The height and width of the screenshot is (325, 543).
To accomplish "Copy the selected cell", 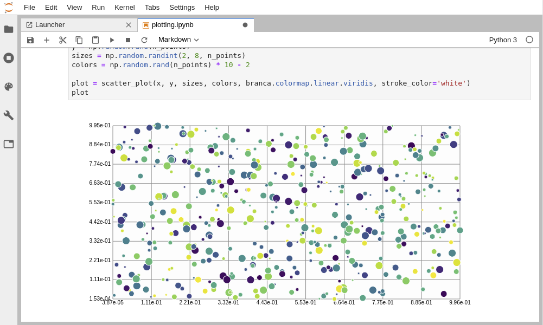I will 79,40.
